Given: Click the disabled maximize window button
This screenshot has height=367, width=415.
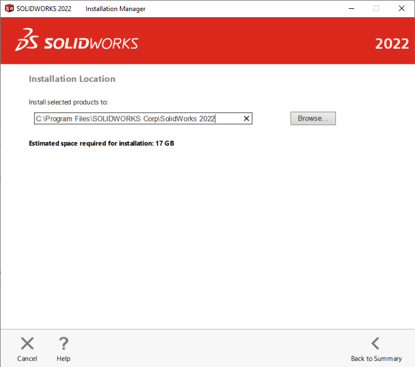Looking at the screenshot, I should [376, 8].
